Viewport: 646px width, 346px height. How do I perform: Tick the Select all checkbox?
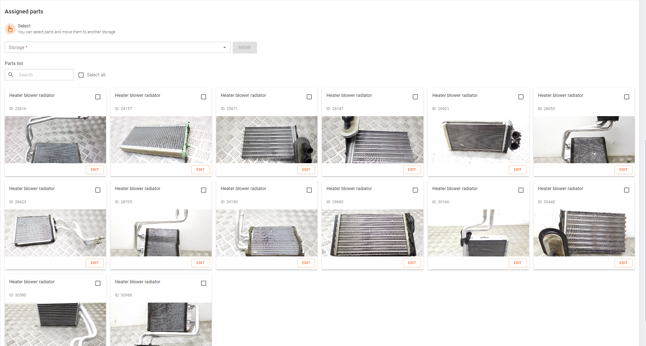tap(81, 75)
